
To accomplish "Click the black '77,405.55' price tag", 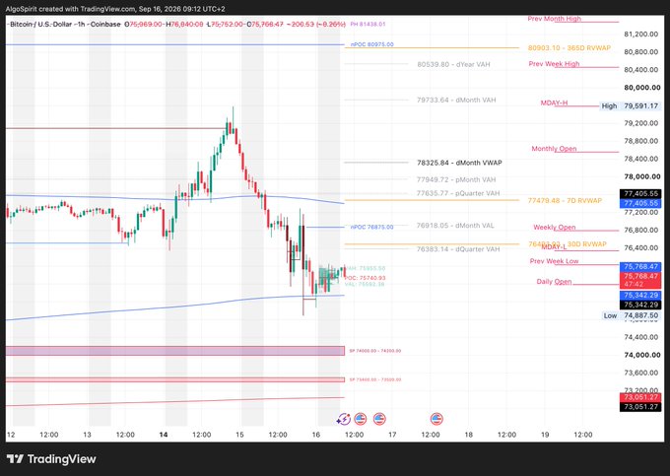I will (x=640, y=194).
